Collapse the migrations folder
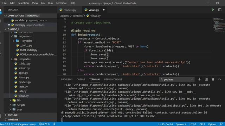Screen dimensions: 225x126 [x=12, y=36]
